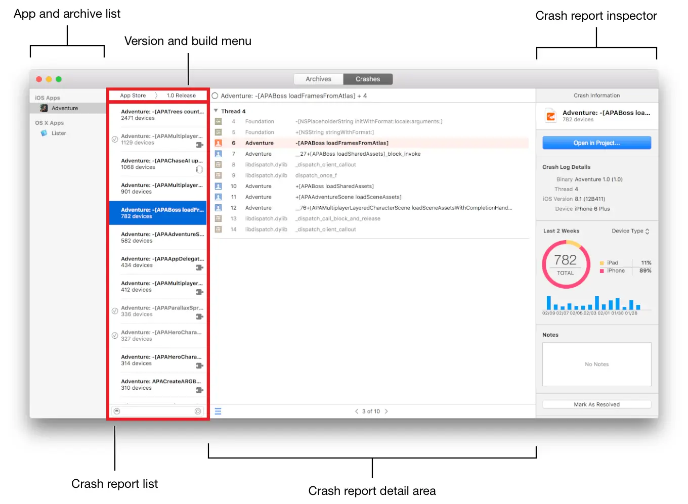The height and width of the screenshot is (504, 688).
Task: Click the frame 7 Adventure user icon
Action: [218, 154]
